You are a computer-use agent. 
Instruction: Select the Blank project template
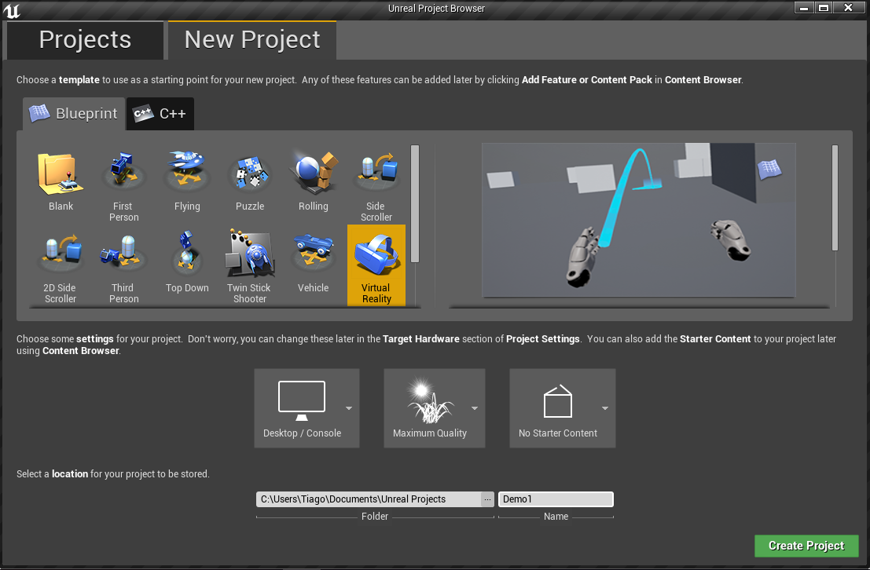[x=61, y=182]
